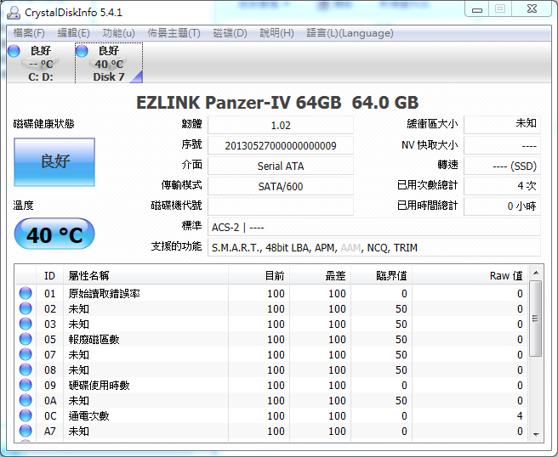558x457 pixels.
Task: Click the 轉速 field showing ---- (SSD)
Action: coord(502,166)
